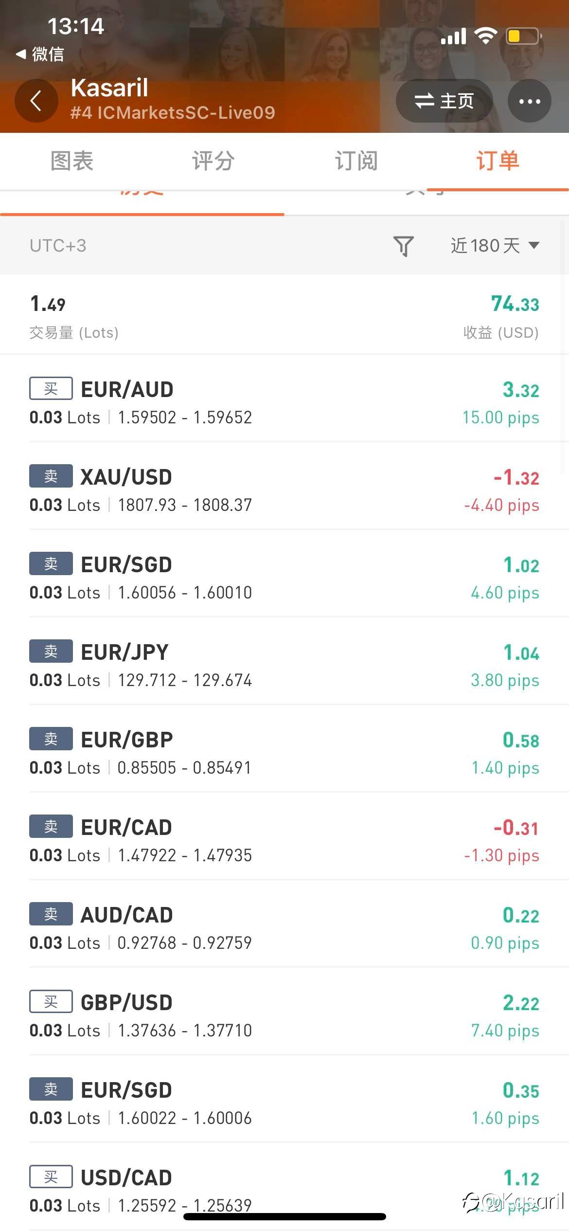Open the EUR/GBP sell order details
This screenshot has width=569, height=1232.
[x=284, y=753]
